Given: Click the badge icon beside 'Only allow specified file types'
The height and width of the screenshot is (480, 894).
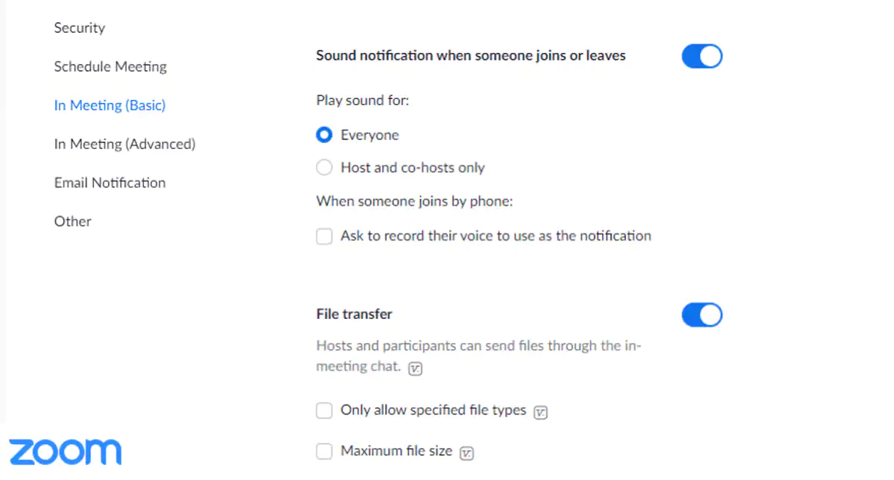Looking at the screenshot, I should (541, 412).
